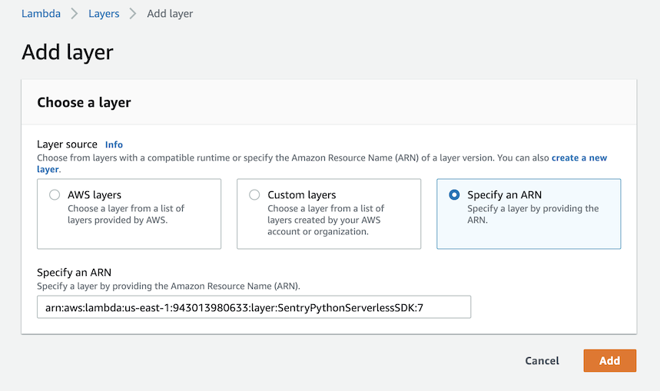Click the 'Add layer' breadcrumb item
Screen dimensions: 660x391
(x=170, y=14)
